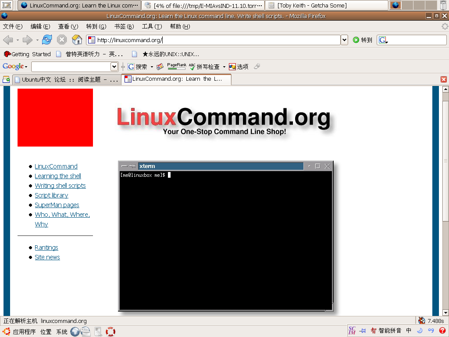The width and height of the screenshot is (449, 337).
Task: Open the 查看 (V) menu
Action: [x=68, y=26]
